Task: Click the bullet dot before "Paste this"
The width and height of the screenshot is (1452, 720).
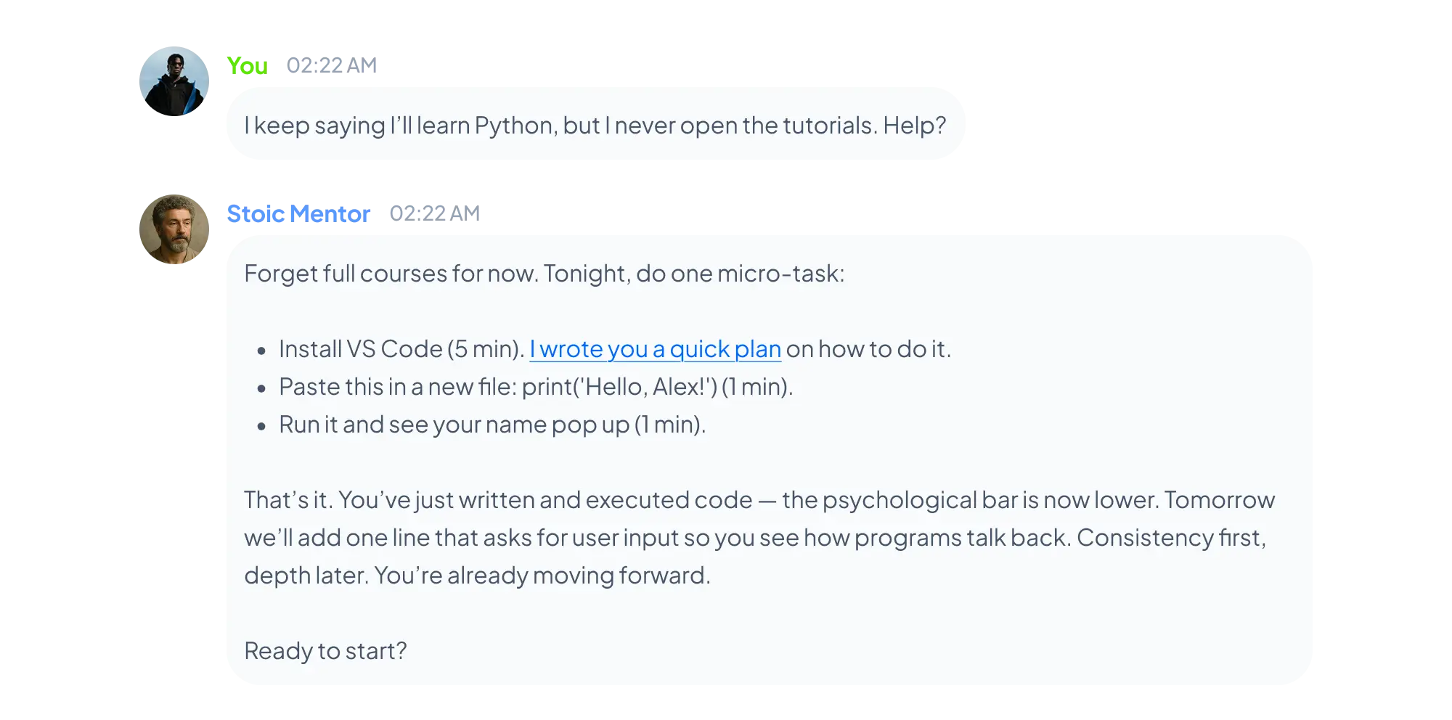Action: [262, 388]
